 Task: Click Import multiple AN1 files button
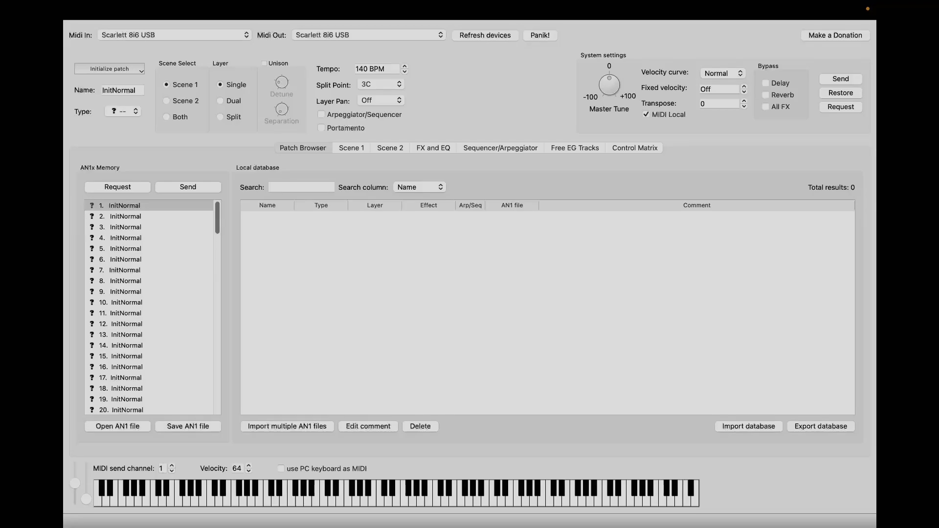pyautogui.click(x=287, y=426)
